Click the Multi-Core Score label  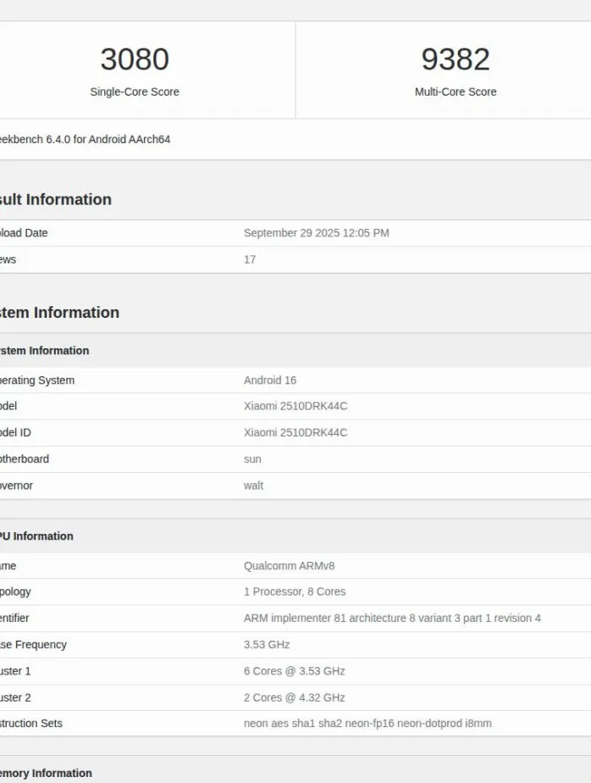click(x=456, y=92)
